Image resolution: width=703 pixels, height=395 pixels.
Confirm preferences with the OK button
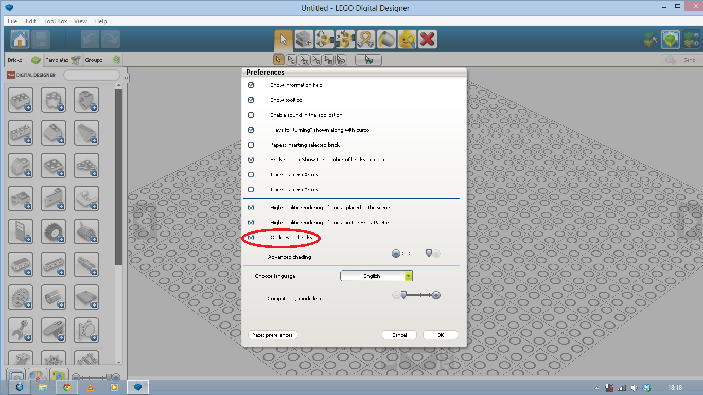[440, 335]
